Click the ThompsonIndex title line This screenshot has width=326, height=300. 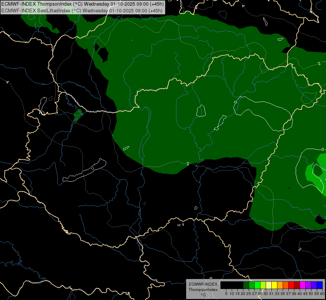(83, 4)
